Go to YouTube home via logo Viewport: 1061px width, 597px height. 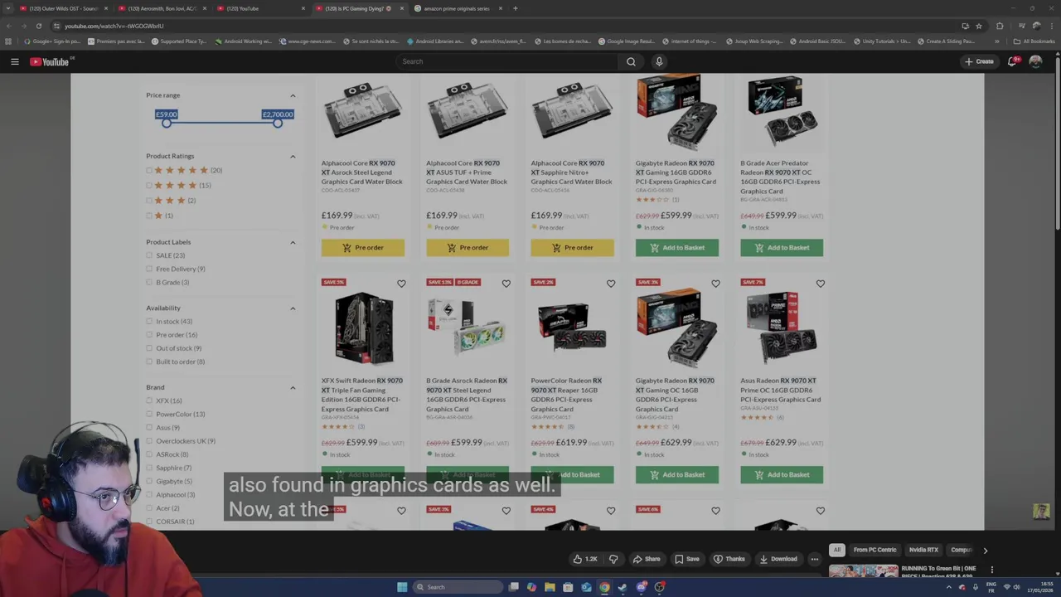[x=50, y=61]
